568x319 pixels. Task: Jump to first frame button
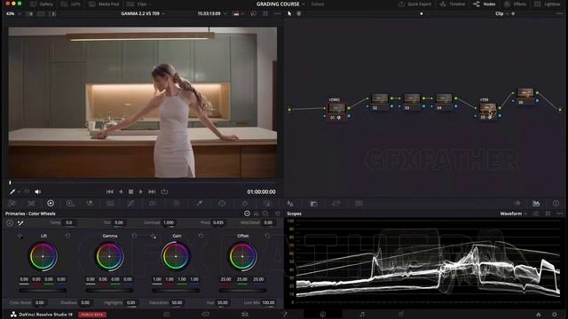tap(110, 191)
